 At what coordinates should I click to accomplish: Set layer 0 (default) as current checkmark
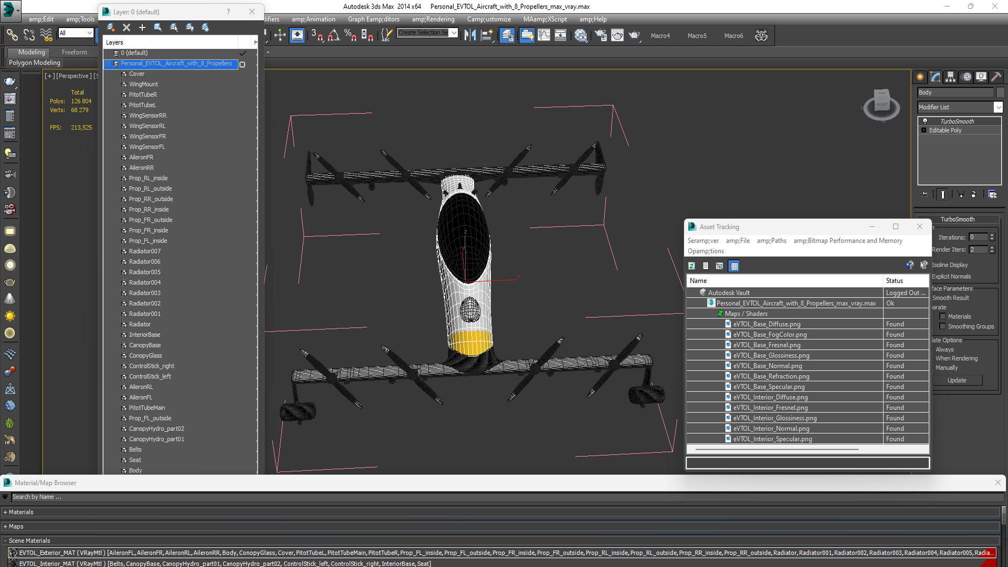(x=243, y=53)
